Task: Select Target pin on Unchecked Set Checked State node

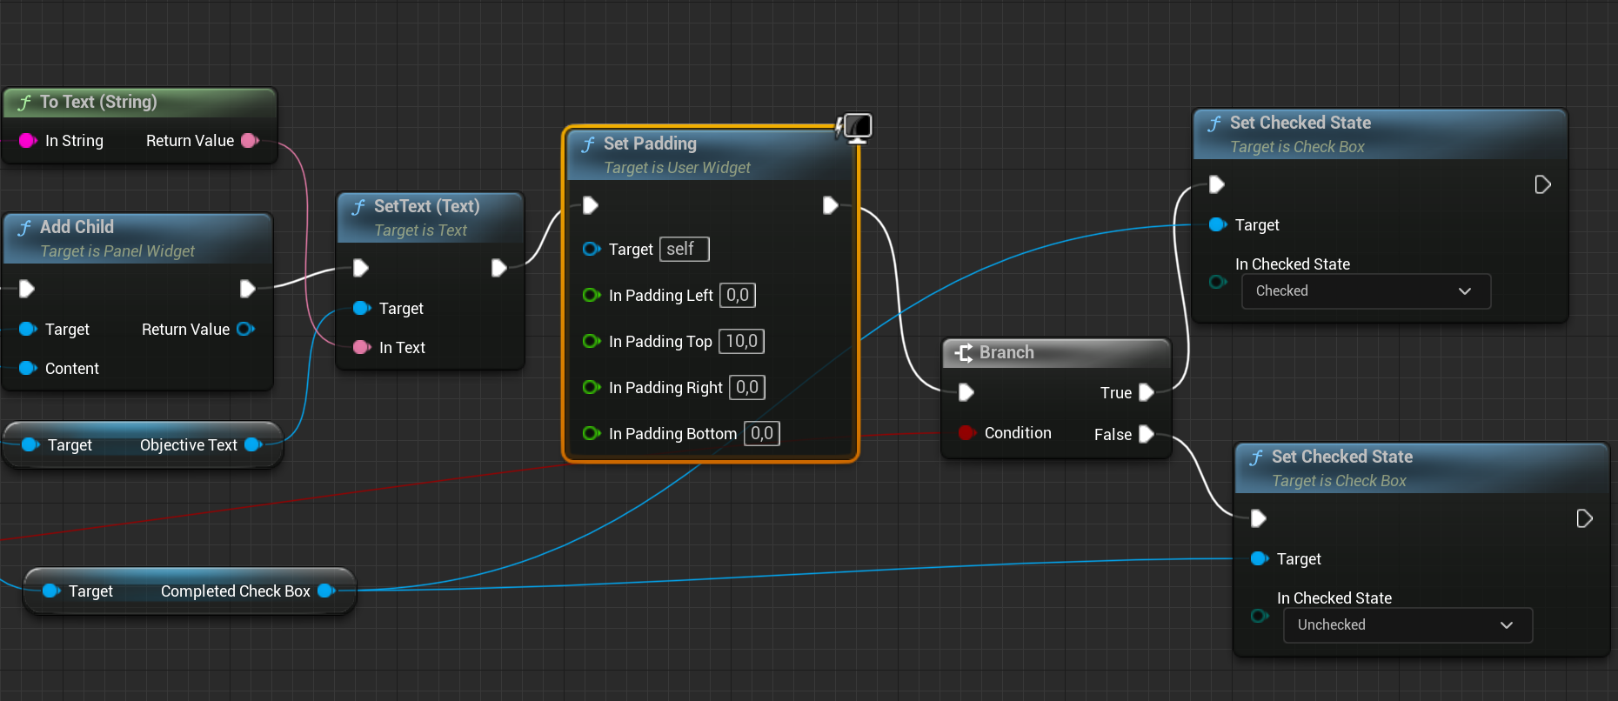Action: pyautogui.click(x=1260, y=558)
